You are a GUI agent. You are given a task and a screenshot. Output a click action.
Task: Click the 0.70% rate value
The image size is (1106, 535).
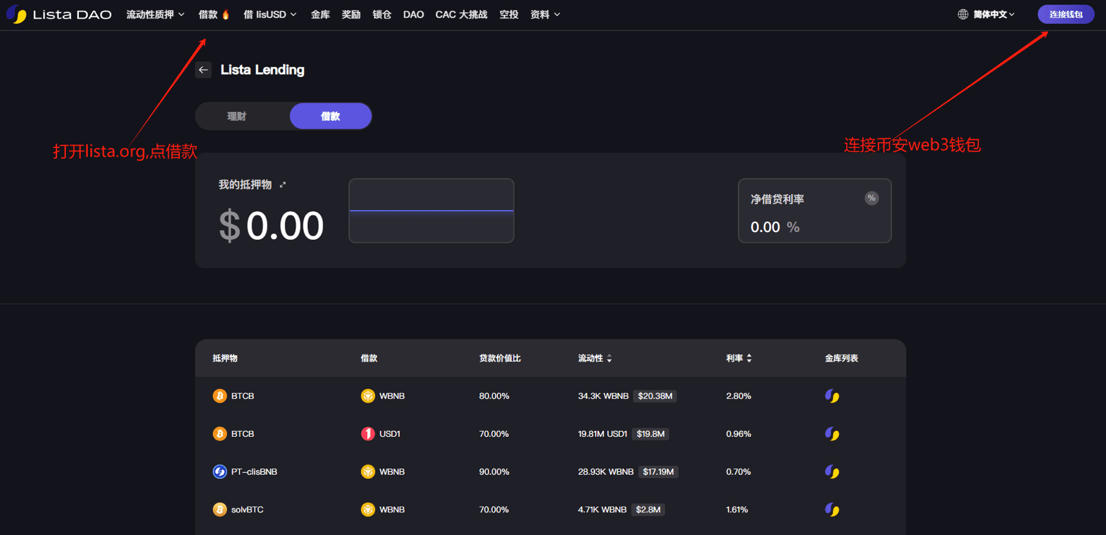point(739,472)
